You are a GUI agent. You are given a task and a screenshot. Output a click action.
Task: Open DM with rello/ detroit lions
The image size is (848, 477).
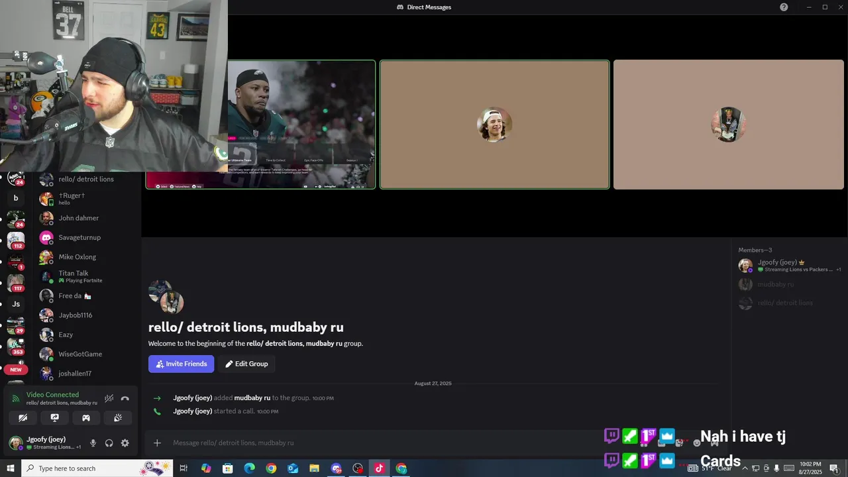pyautogui.click(x=87, y=179)
